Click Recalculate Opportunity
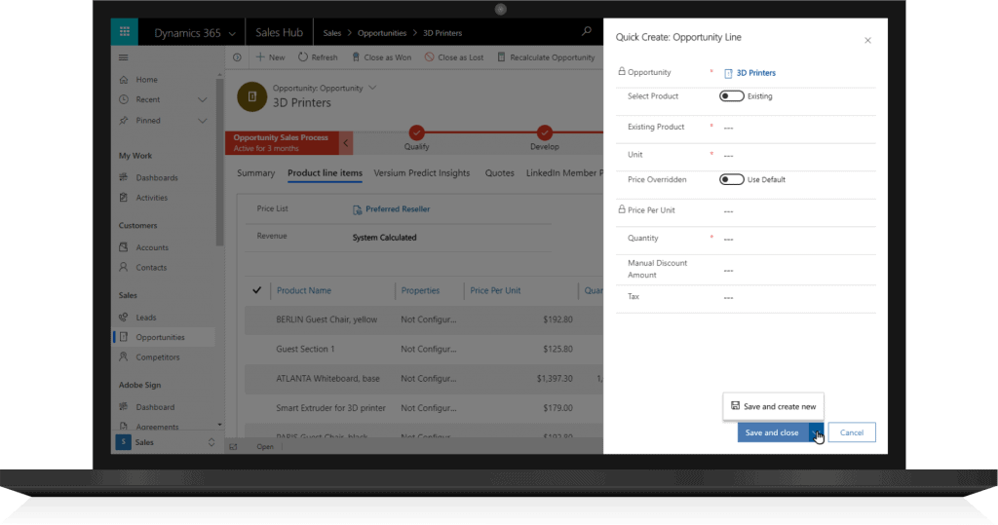Screen dimensions: 998x525 click(546, 57)
